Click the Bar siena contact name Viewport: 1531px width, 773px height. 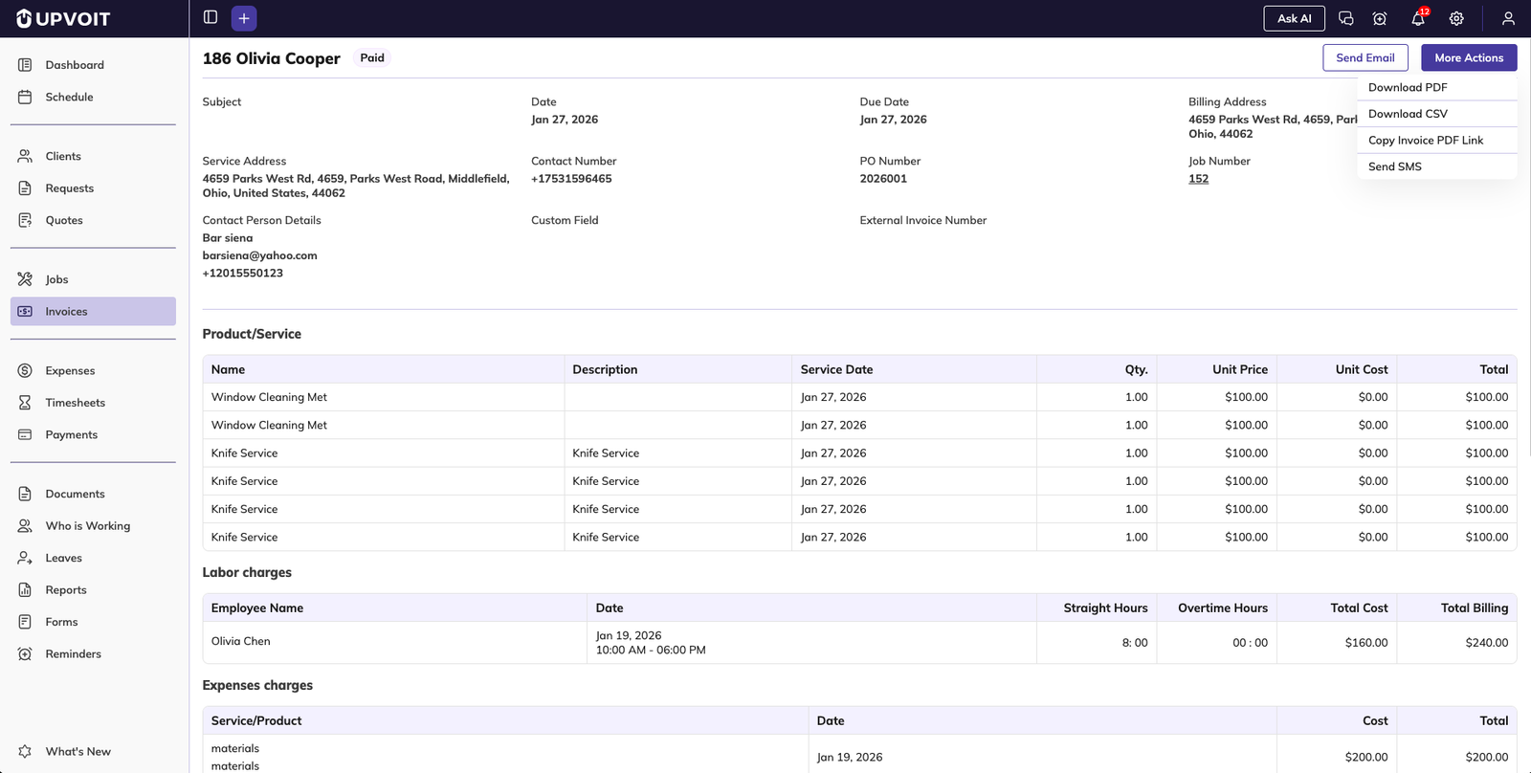click(228, 238)
